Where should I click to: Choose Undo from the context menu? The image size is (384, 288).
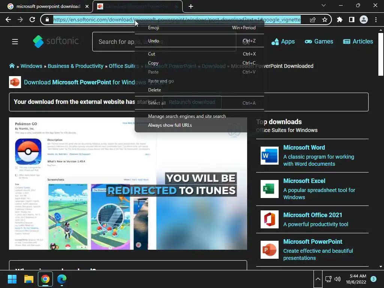click(x=199, y=41)
